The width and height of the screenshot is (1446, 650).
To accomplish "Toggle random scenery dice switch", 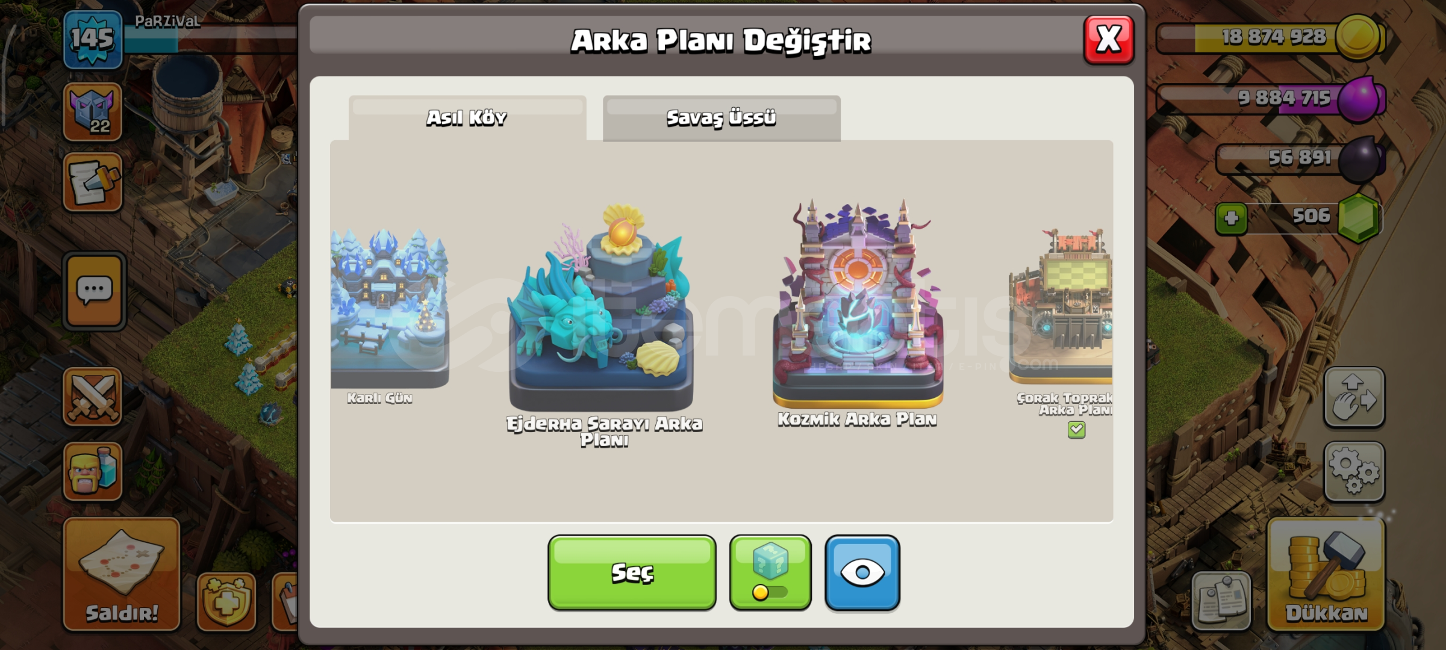I will click(770, 573).
